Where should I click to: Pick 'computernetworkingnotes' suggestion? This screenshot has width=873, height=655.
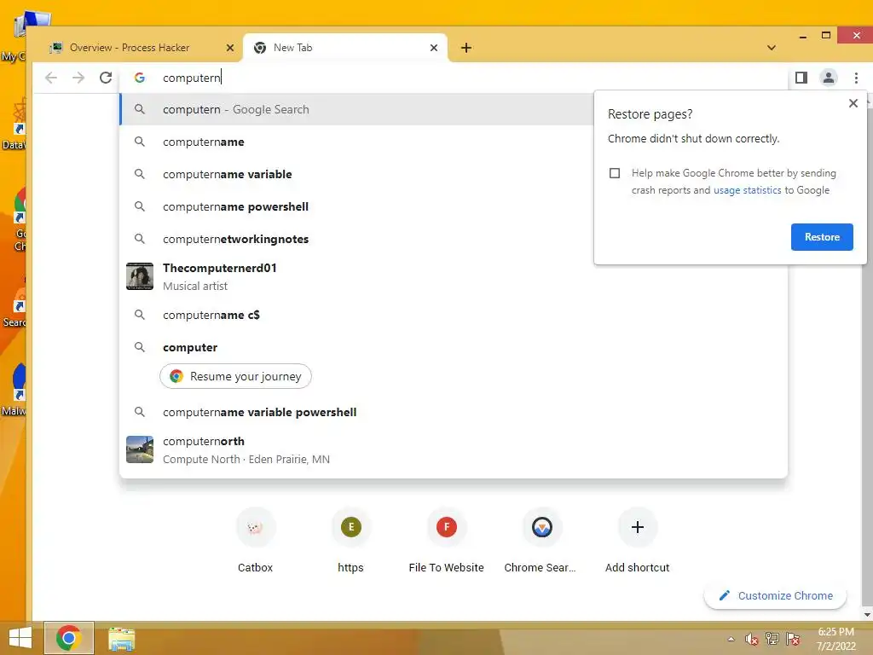pyautogui.click(x=356, y=239)
